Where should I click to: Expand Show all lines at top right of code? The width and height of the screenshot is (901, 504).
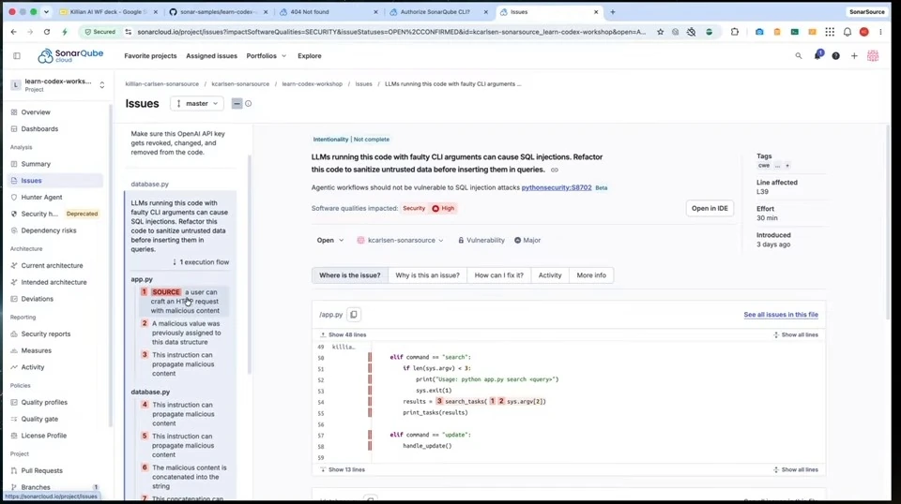tap(795, 334)
